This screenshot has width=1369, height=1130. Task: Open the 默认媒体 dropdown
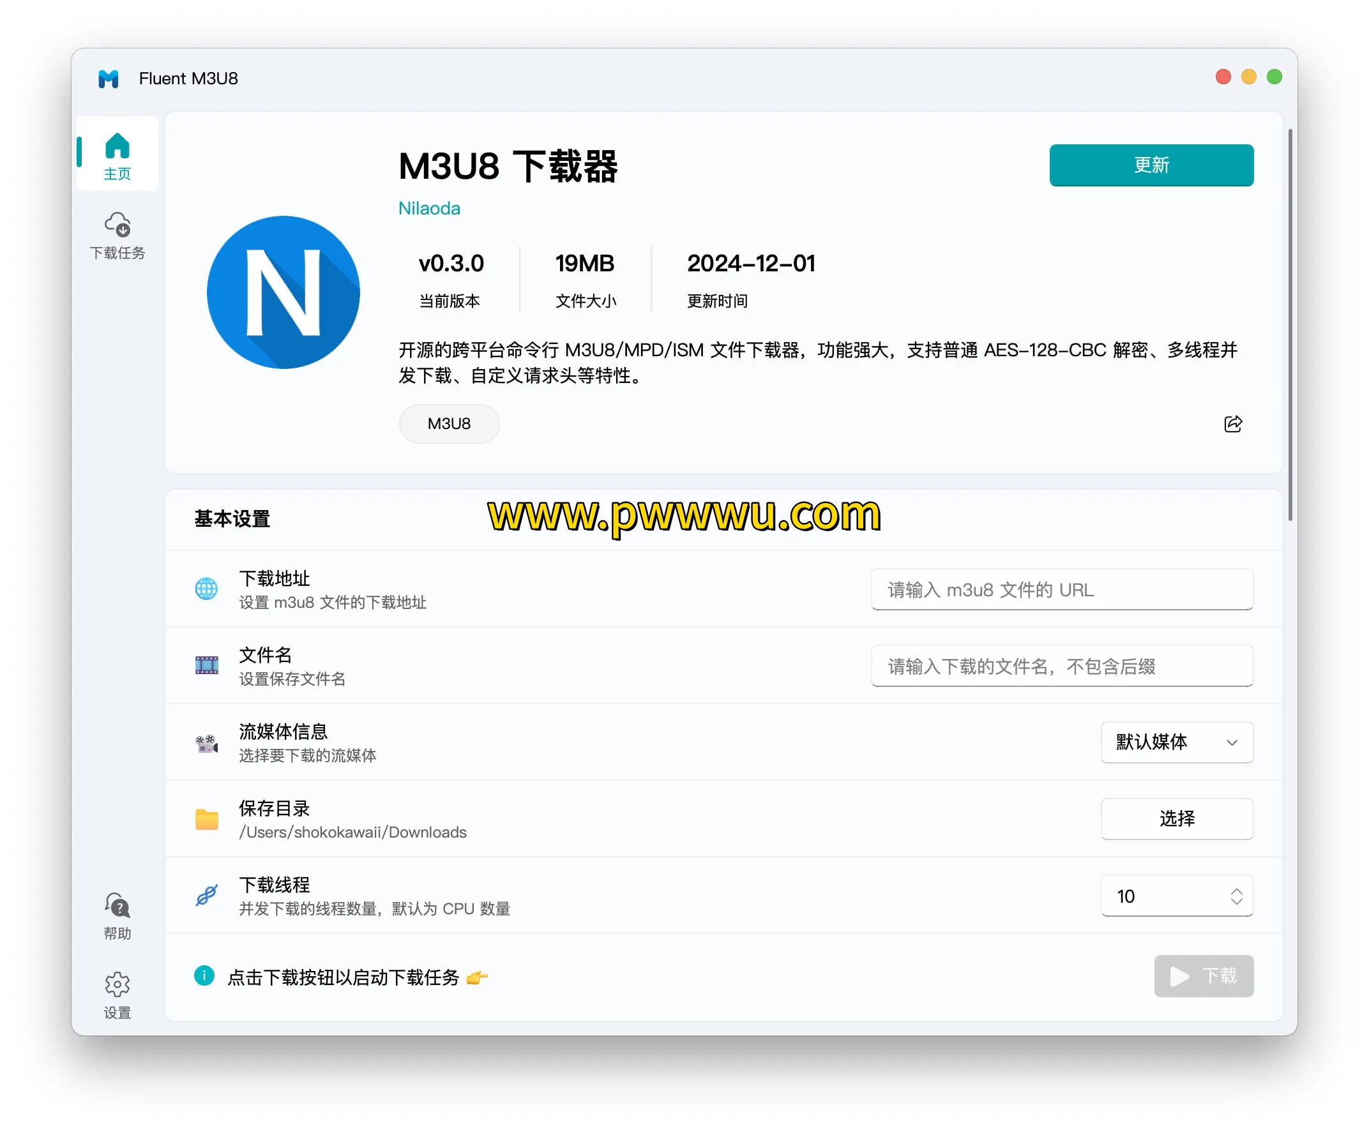(x=1176, y=742)
